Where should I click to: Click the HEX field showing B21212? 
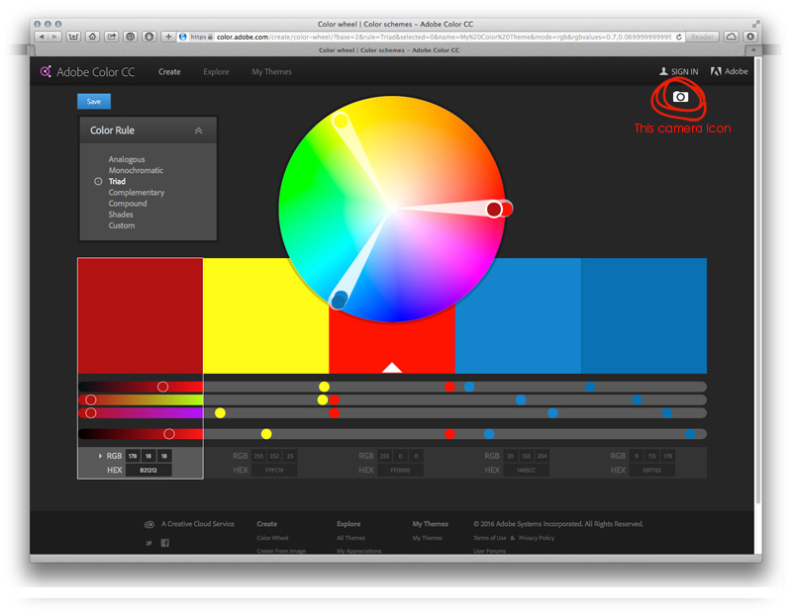[x=148, y=471]
